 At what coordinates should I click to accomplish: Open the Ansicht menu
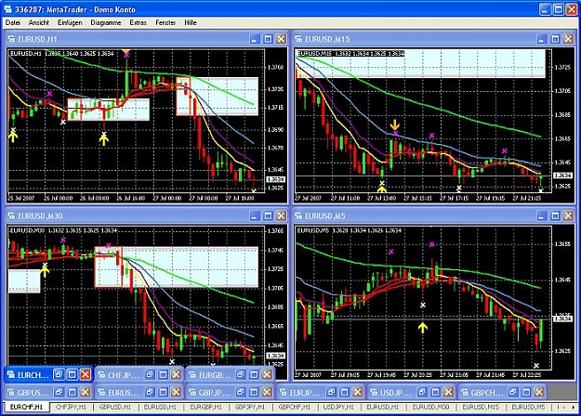pos(39,22)
